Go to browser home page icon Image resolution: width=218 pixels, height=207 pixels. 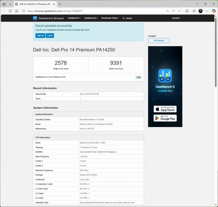coord(17,11)
